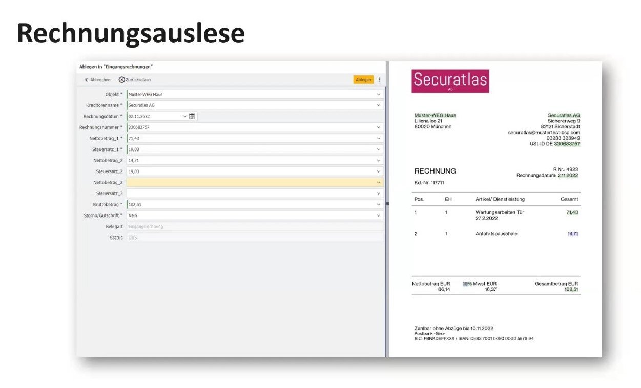
Task: Open the Nettobetrag_1 dropdown arrow
Action: coord(379,138)
